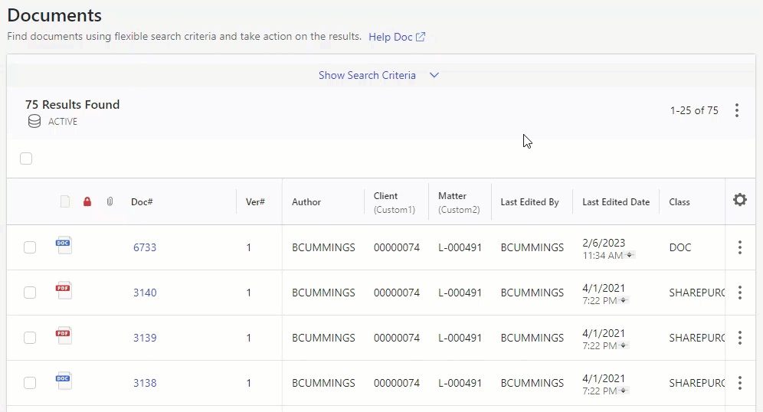Open the results options three-dot menu
763x412 pixels.
pyautogui.click(x=736, y=110)
